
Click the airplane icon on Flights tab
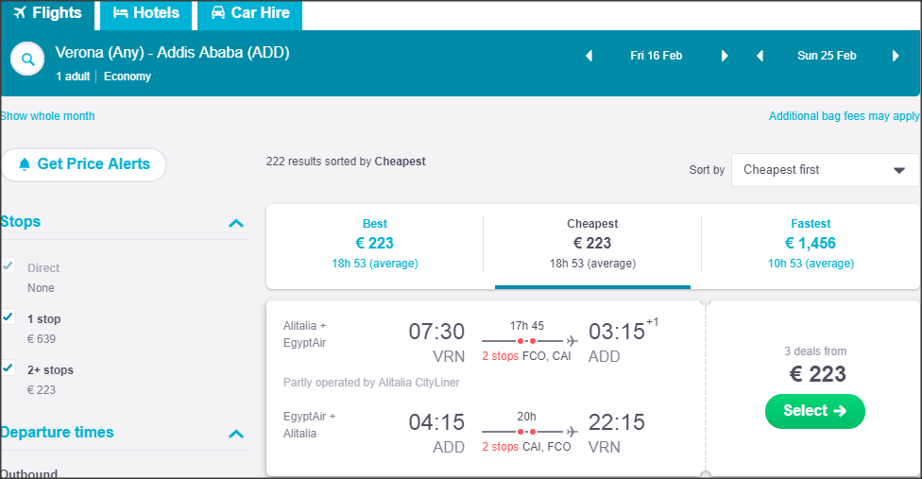[19, 13]
